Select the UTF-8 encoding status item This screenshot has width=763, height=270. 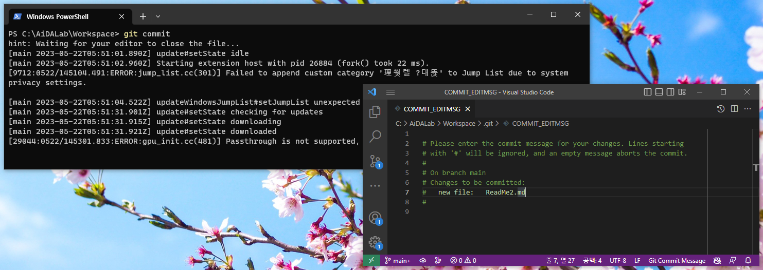[618, 260]
